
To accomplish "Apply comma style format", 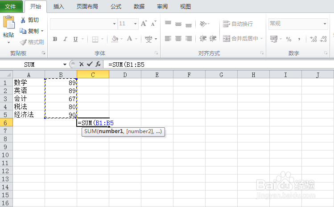I will point(299,39).
